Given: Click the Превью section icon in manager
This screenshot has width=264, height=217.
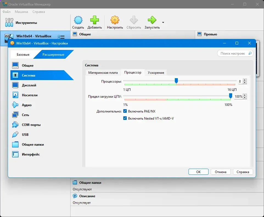Looking at the screenshot, I should [199, 34].
